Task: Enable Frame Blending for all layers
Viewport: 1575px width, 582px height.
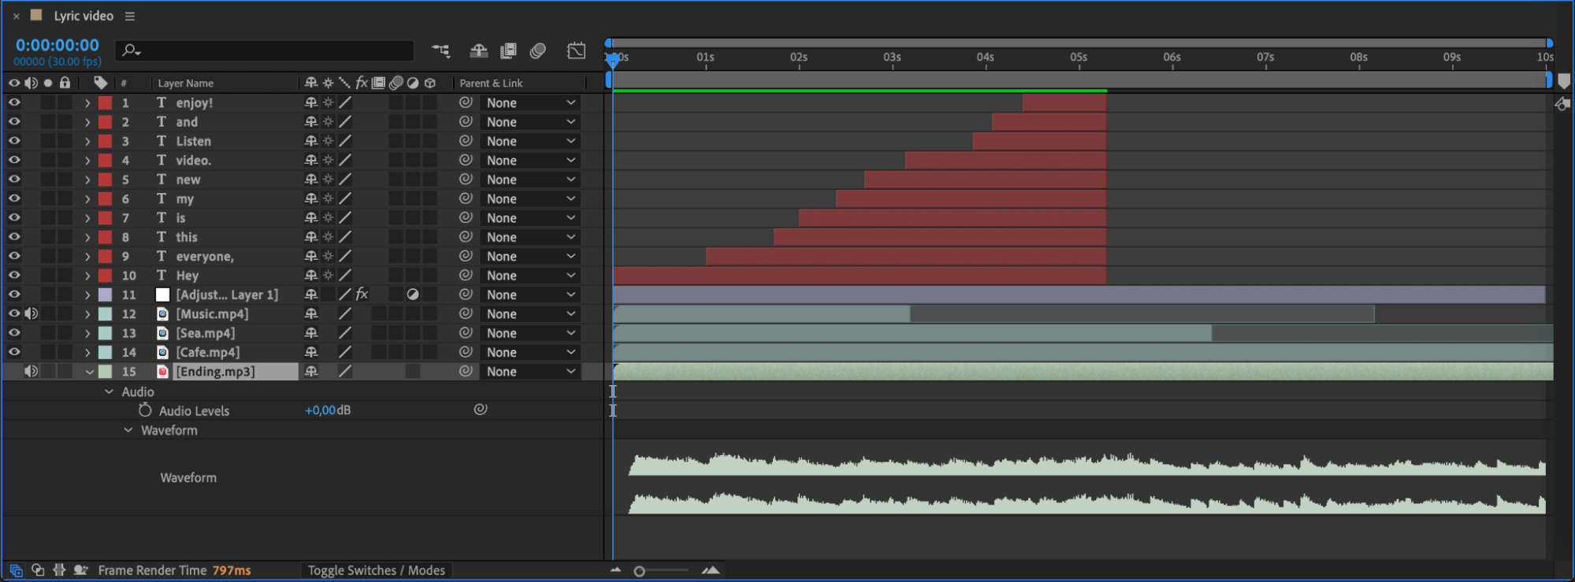Action: pos(508,51)
